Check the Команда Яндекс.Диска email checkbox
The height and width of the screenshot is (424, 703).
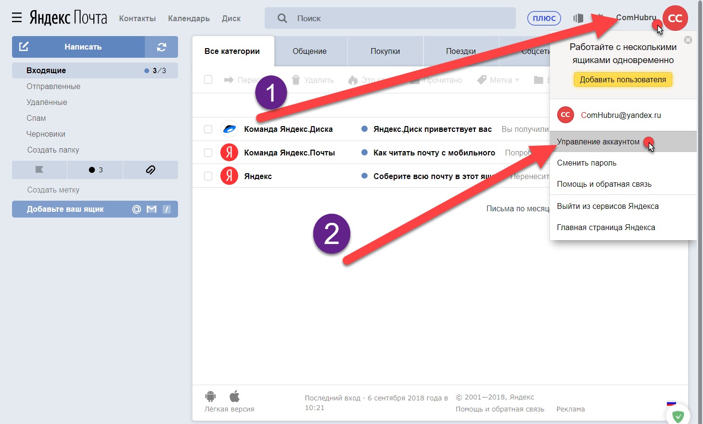click(x=208, y=129)
